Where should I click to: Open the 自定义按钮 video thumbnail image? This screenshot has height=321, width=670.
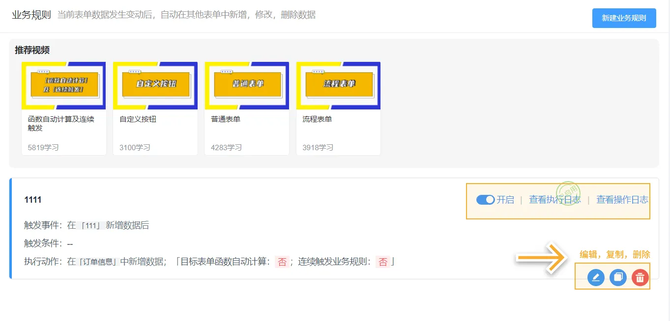click(155, 85)
